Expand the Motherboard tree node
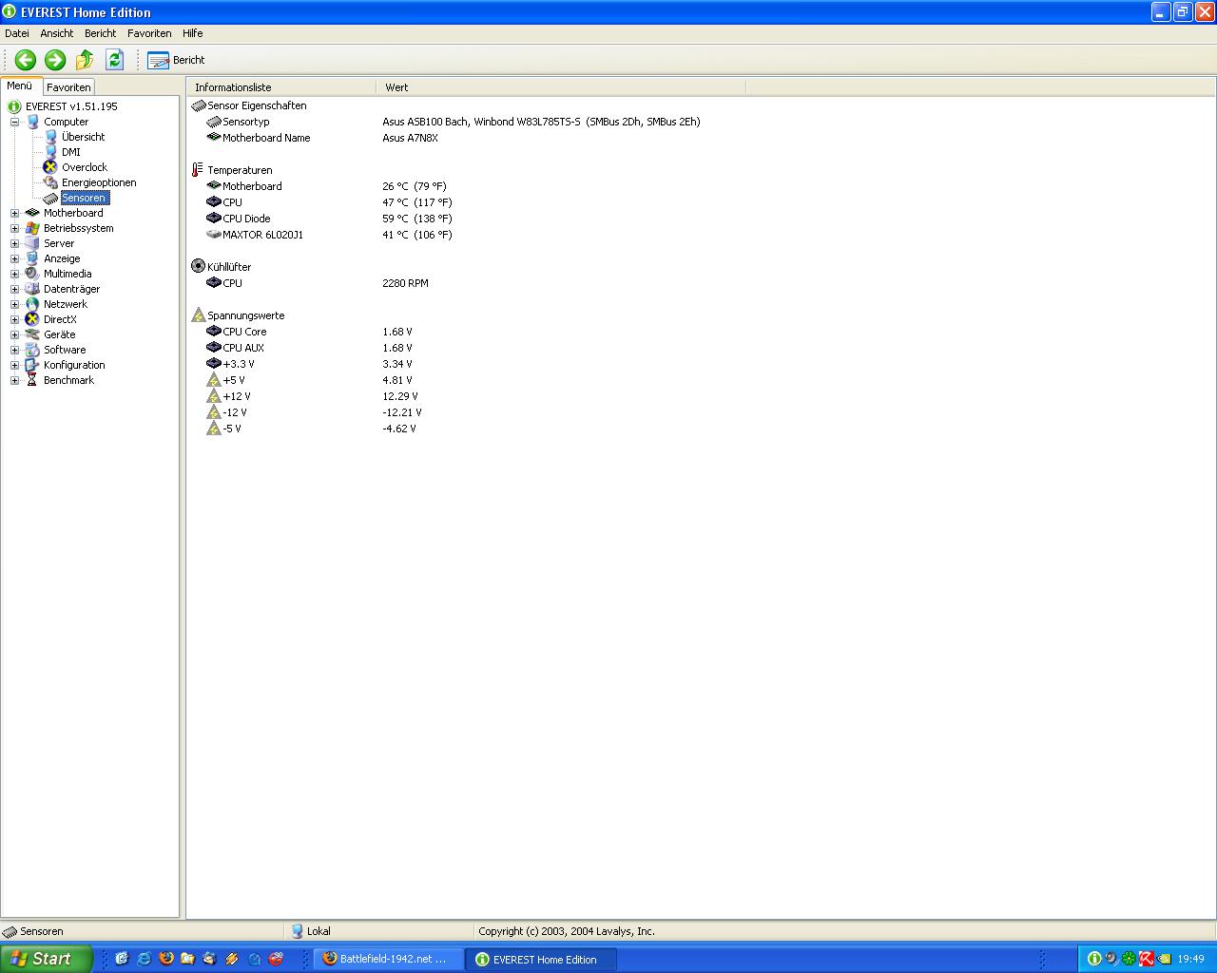The image size is (1217, 973). click(14, 213)
